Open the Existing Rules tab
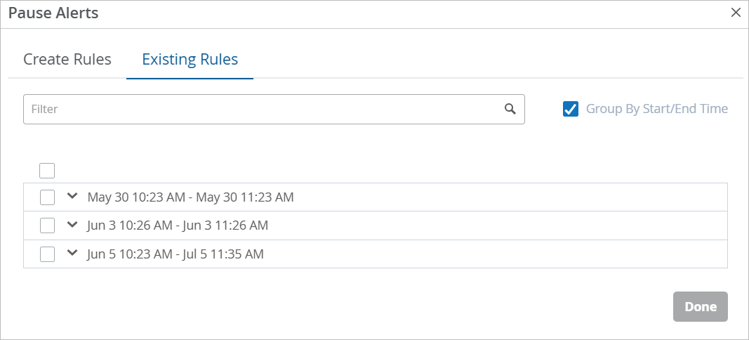 [x=190, y=59]
